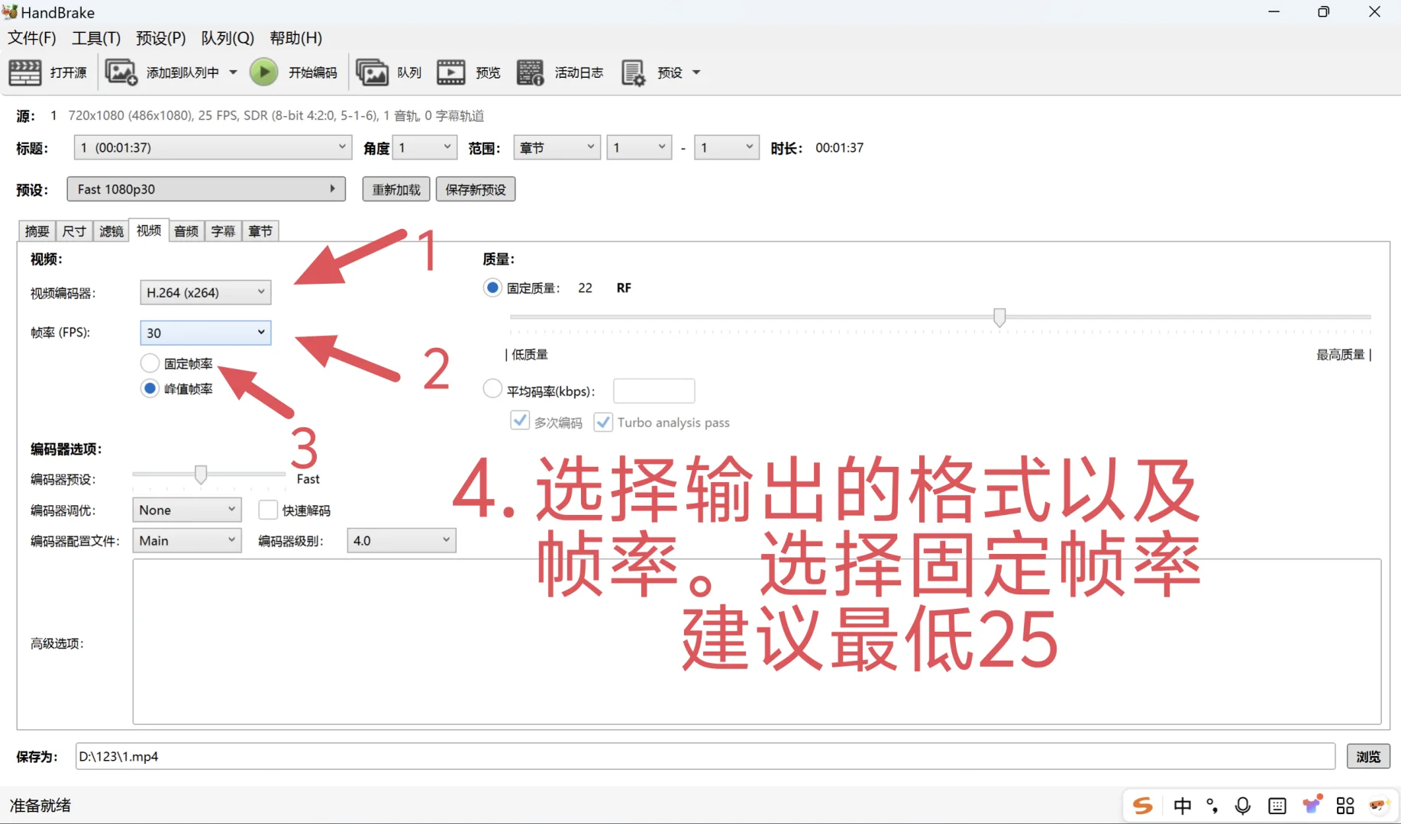Show the 活动日志 (Activity Log) toolbar icon
The height and width of the screenshot is (824, 1401).
[530, 72]
